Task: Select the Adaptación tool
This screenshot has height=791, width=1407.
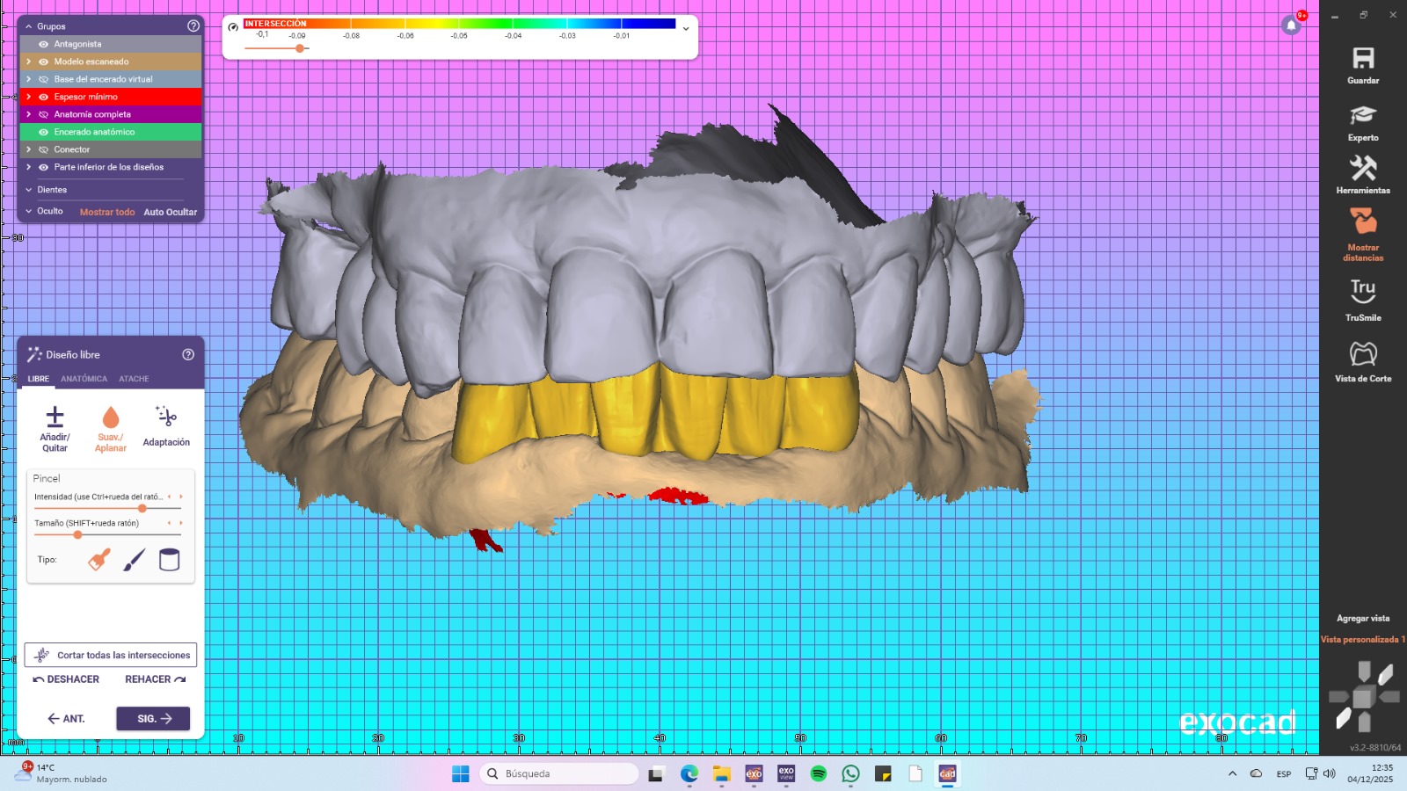Action: click(166, 427)
